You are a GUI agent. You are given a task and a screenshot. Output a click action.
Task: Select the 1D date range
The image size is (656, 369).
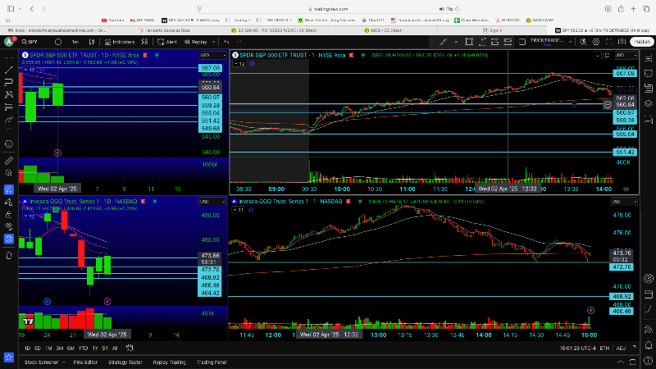click(27, 348)
